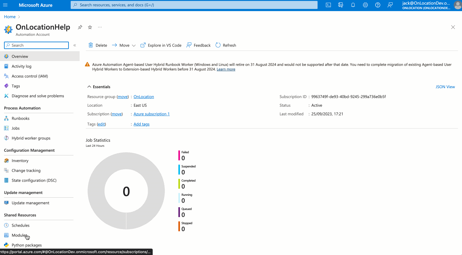The height and width of the screenshot is (255, 462).
Task: Select the Failed jobs count
Action: point(183,158)
